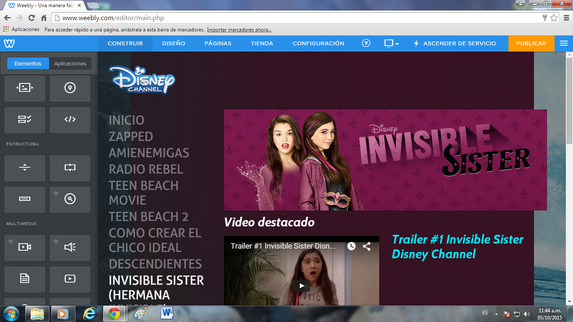Image resolution: width=573 pixels, height=322 pixels.
Task: Go back in the browser
Action: (7, 18)
